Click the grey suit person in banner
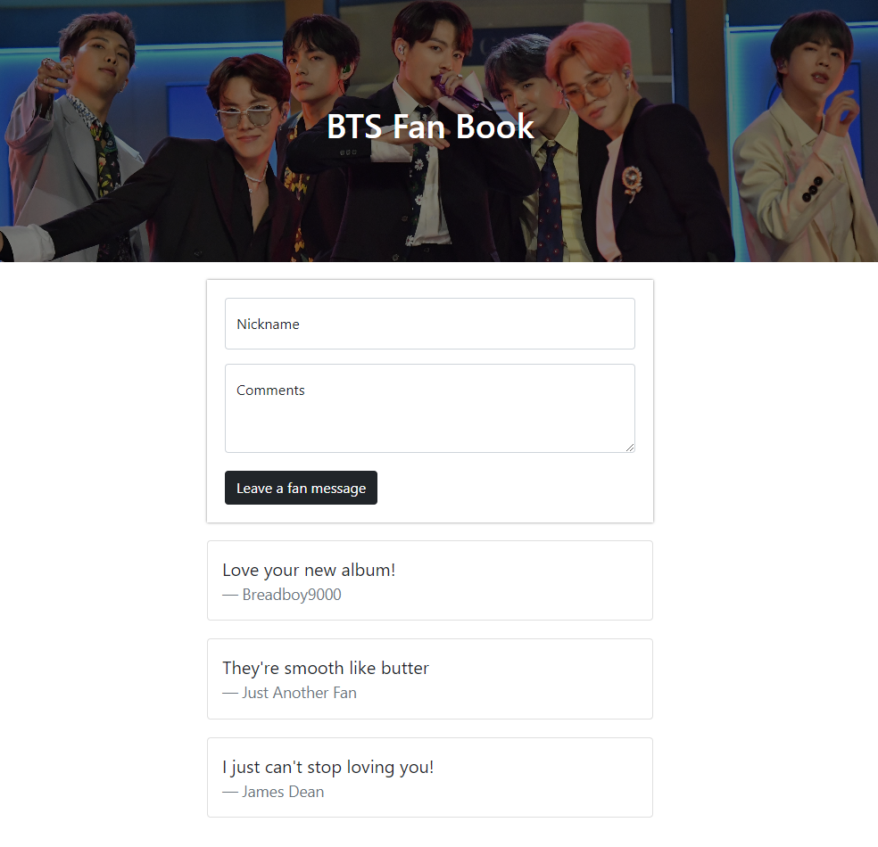This screenshot has height=847, width=878. click(x=79, y=140)
